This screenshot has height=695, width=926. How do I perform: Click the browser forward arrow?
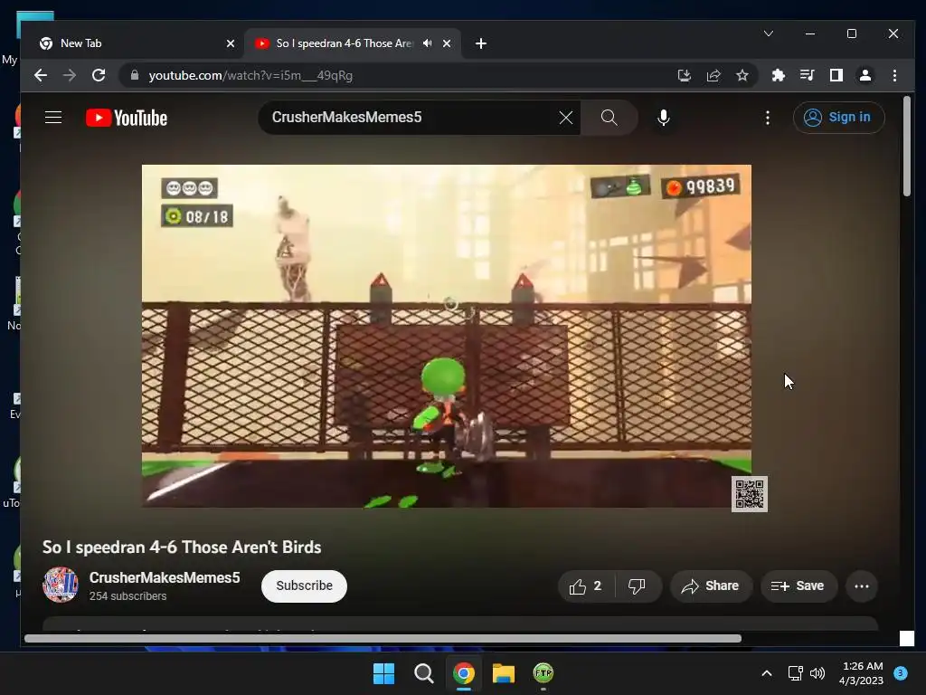point(69,75)
